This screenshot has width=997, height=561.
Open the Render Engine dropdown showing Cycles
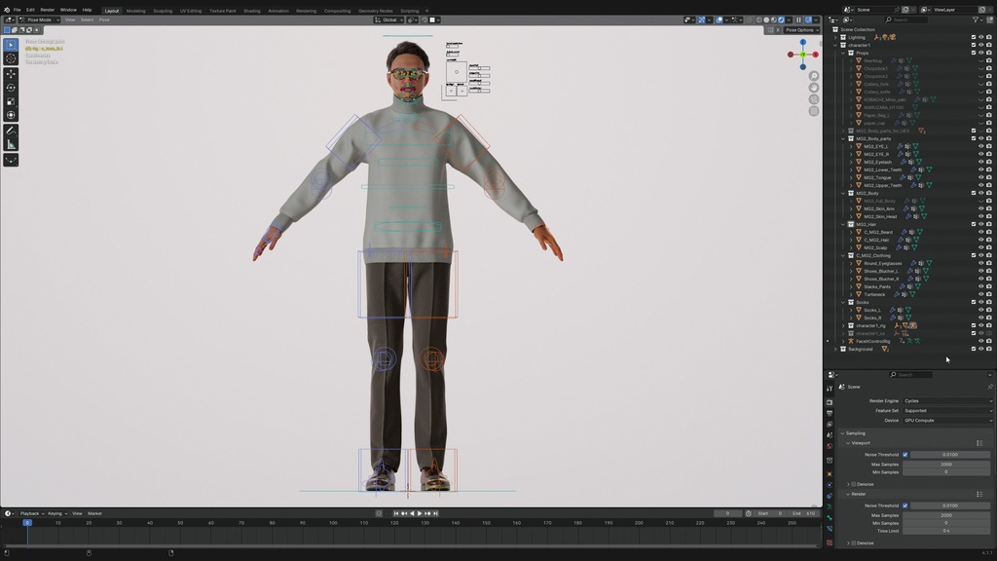pos(946,399)
